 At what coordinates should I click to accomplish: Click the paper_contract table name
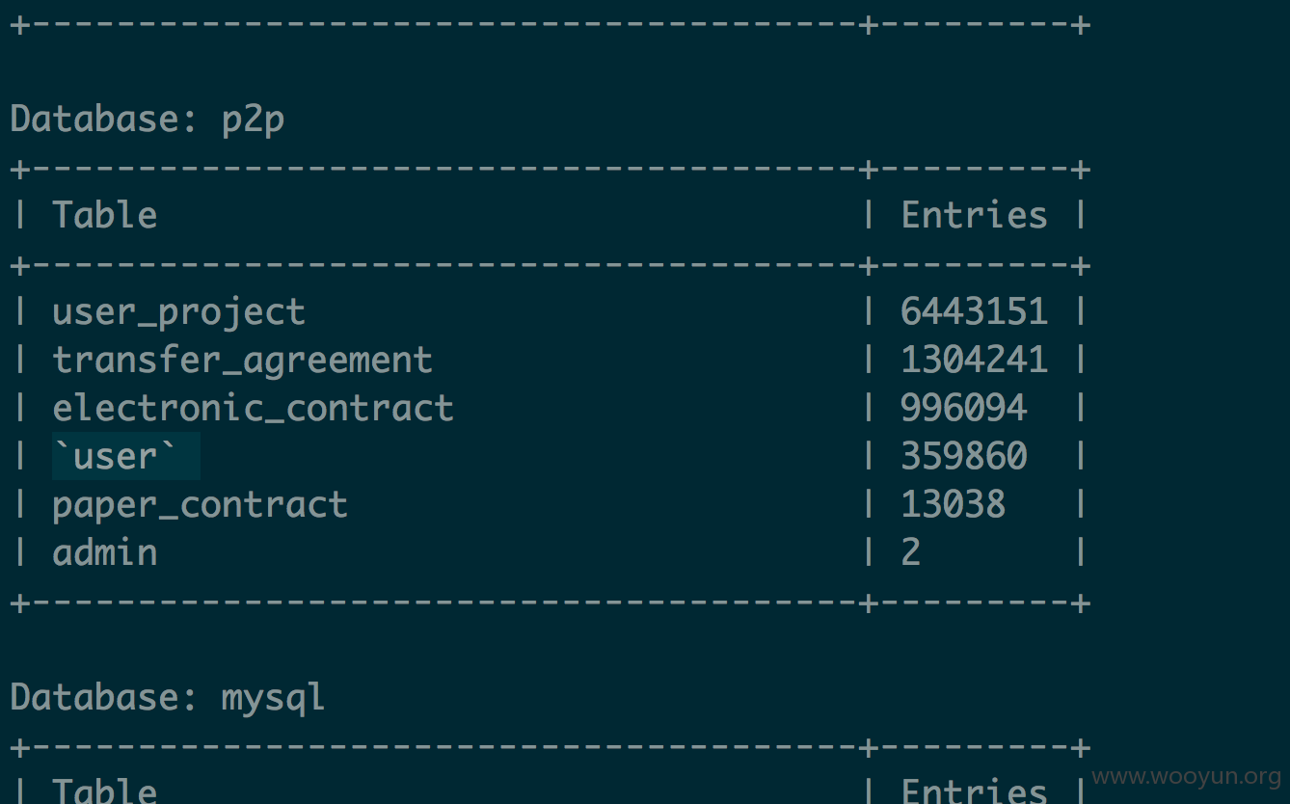pyautogui.click(x=200, y=504)
